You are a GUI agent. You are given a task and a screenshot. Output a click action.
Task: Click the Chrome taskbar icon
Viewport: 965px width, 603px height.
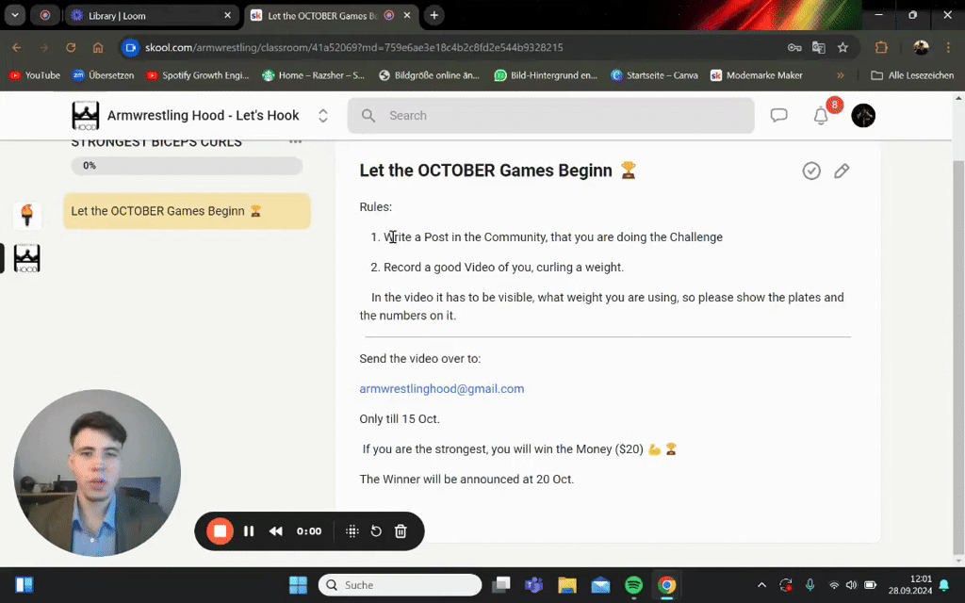click(x=666, y=584)
